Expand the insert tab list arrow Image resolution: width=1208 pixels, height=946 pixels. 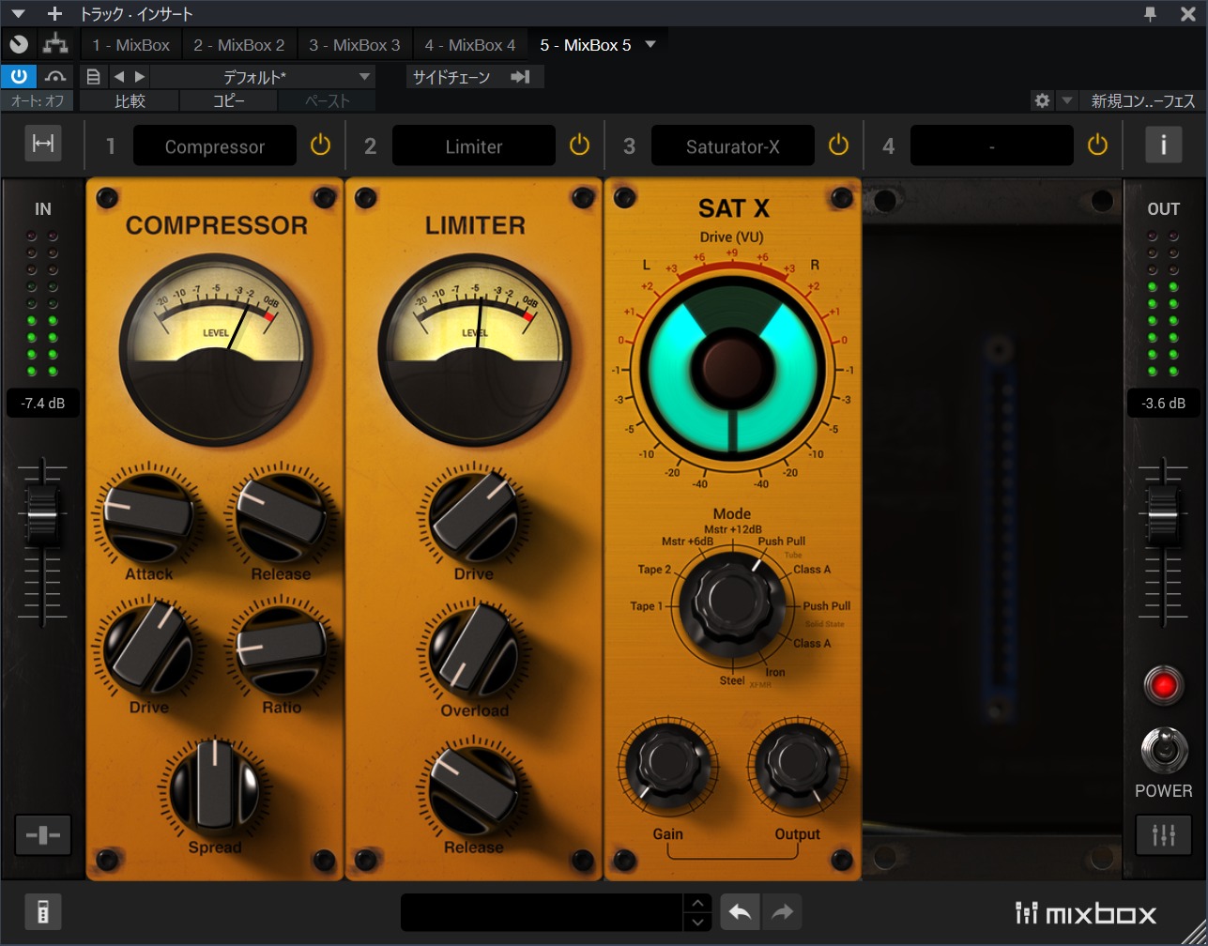point(650,44)
